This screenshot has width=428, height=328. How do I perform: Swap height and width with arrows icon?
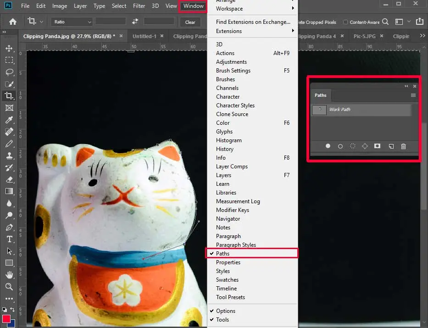coord(135,21)
